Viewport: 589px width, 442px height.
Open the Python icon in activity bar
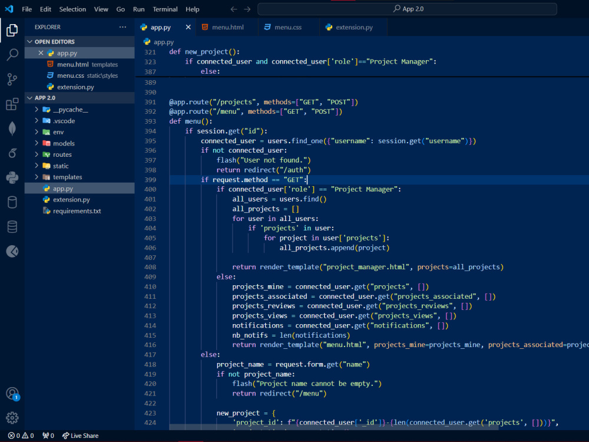pos(12,177)
